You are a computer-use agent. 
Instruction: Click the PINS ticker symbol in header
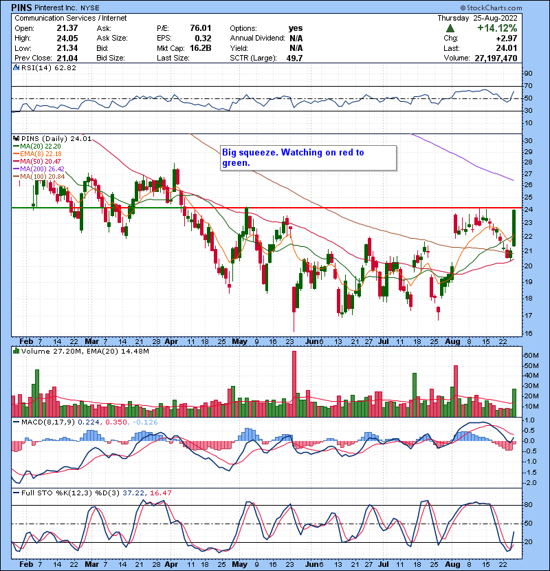(22, 8)
